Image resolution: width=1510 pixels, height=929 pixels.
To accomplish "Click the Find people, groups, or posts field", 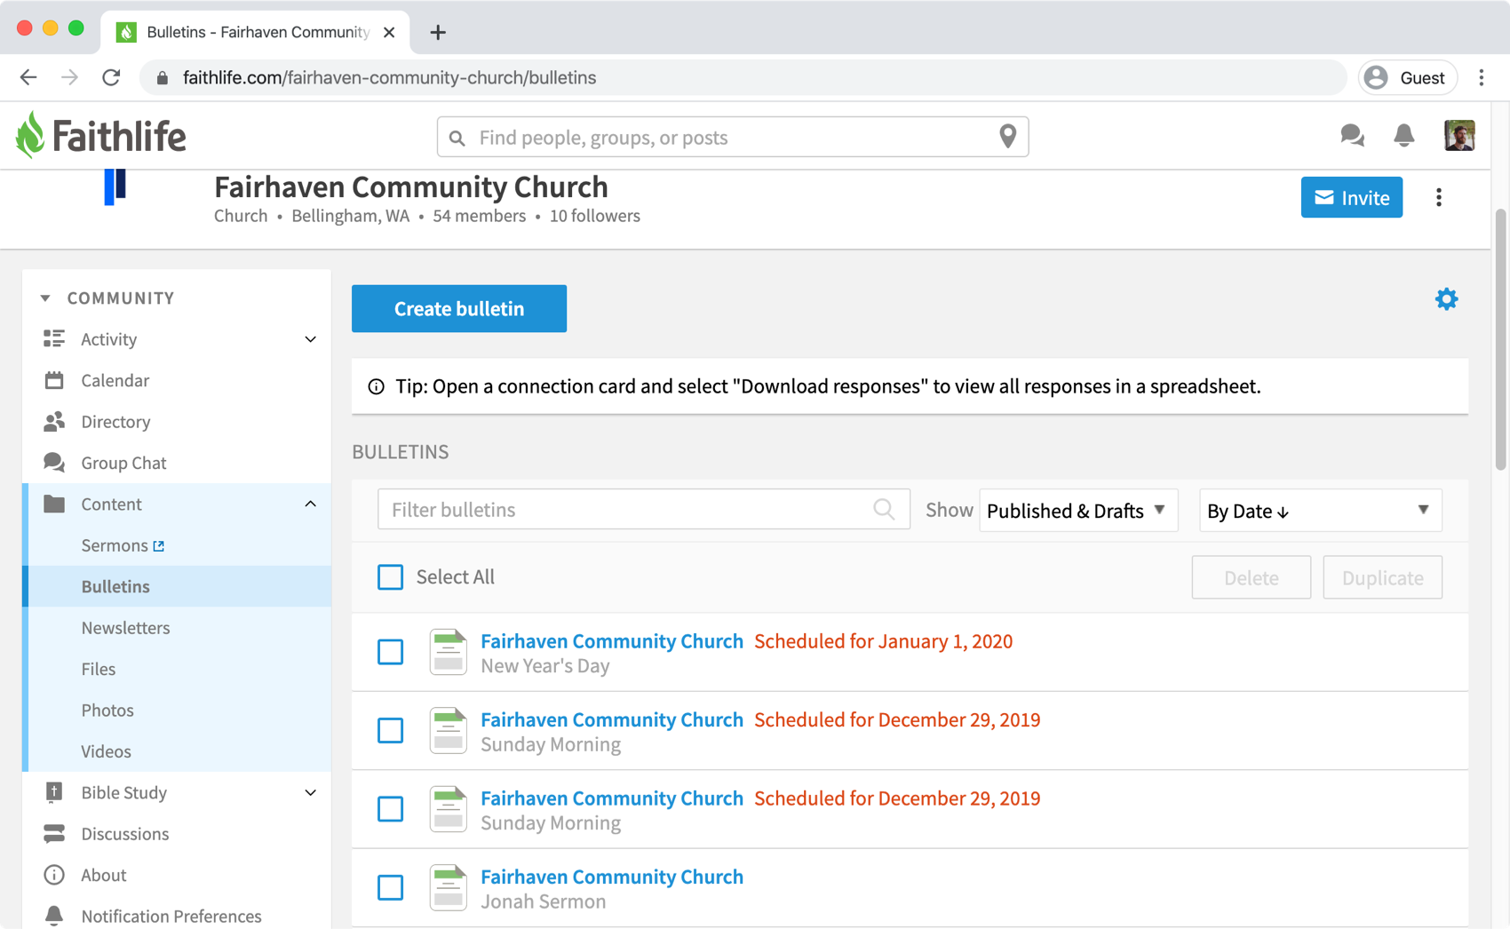I will pos(733,137).
